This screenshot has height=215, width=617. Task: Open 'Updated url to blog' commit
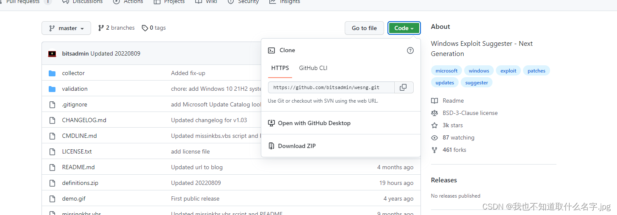tap(196, 167)
